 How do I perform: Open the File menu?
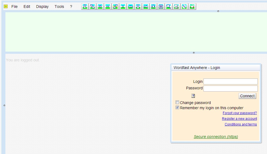(x=14, y=7)
